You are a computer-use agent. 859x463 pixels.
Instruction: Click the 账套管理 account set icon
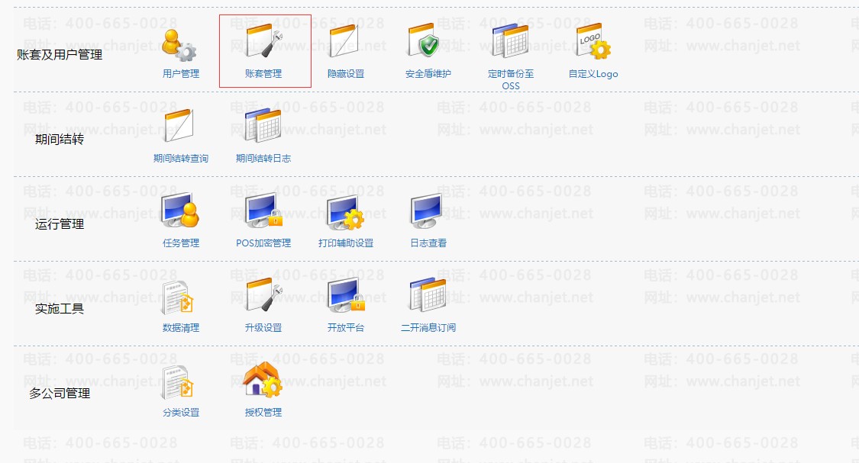(264, 41)
